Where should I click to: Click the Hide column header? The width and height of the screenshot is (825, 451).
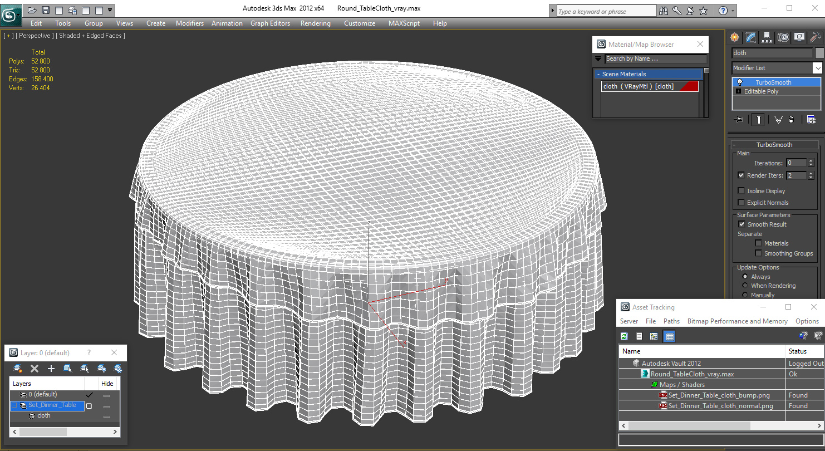click(107, 384)
